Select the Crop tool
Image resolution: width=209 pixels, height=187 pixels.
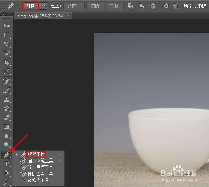point(7,62)
